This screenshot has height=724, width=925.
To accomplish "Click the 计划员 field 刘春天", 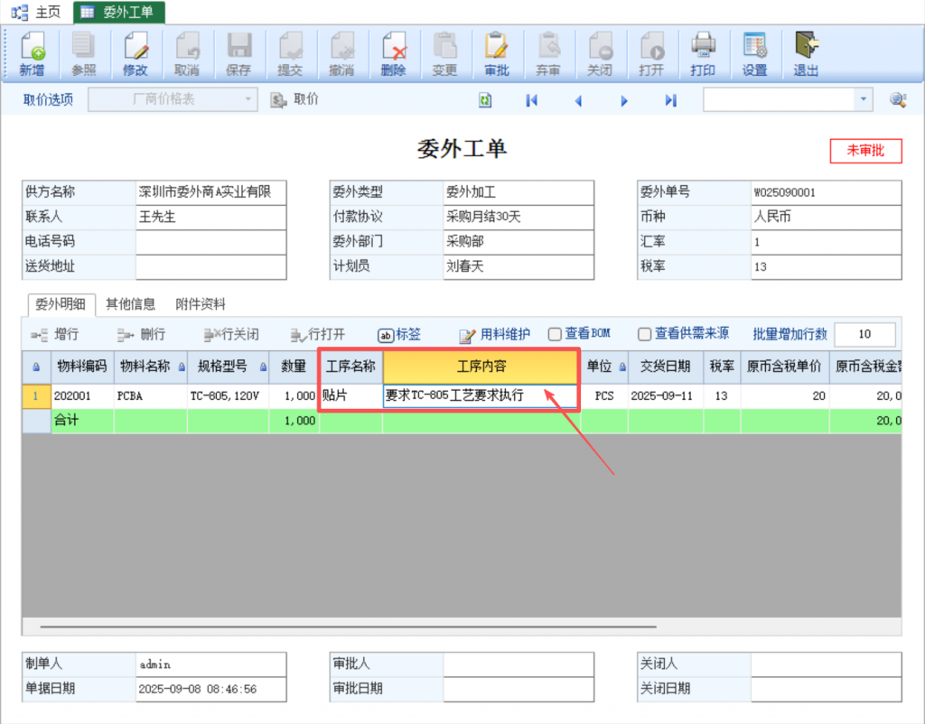I will click(518, 266).
